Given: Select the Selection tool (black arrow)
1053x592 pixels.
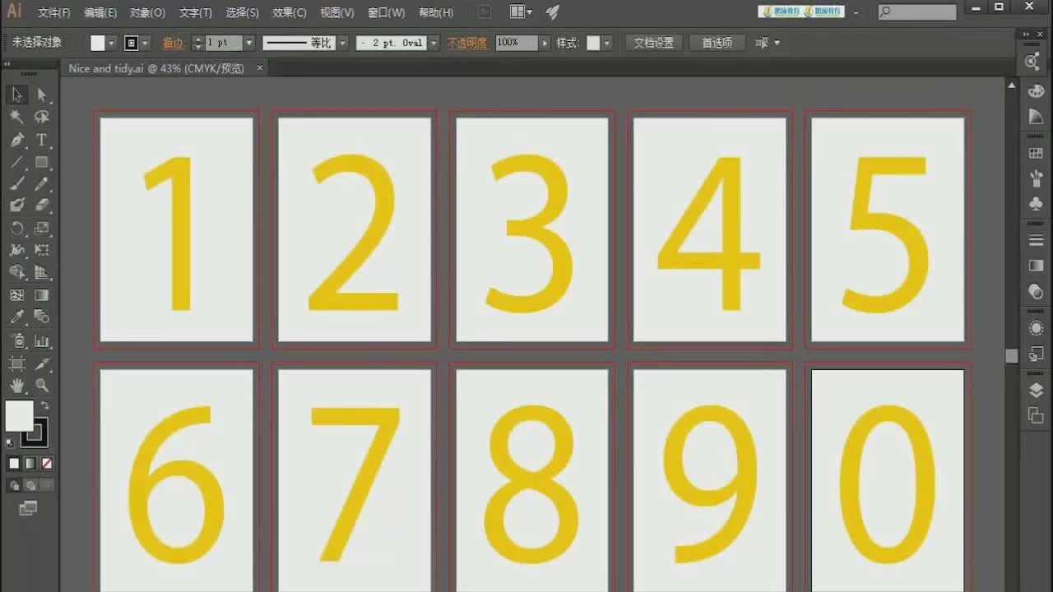Looking at the screenshot, I should [x=16, y=95].
